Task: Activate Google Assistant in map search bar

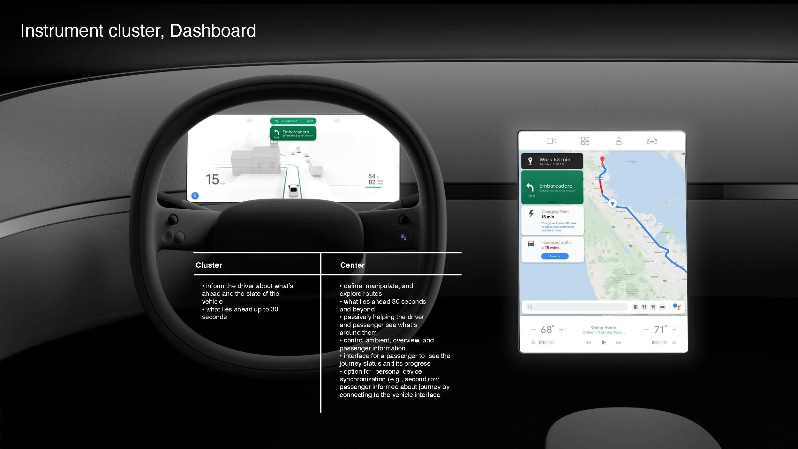Action: (x=676, y=307)
